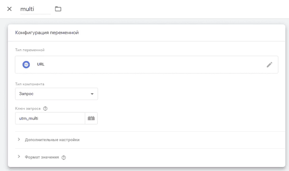Click the variable name field multi
Image resolution: width=289 pixels, height=171 pixels.
point(35,9)
